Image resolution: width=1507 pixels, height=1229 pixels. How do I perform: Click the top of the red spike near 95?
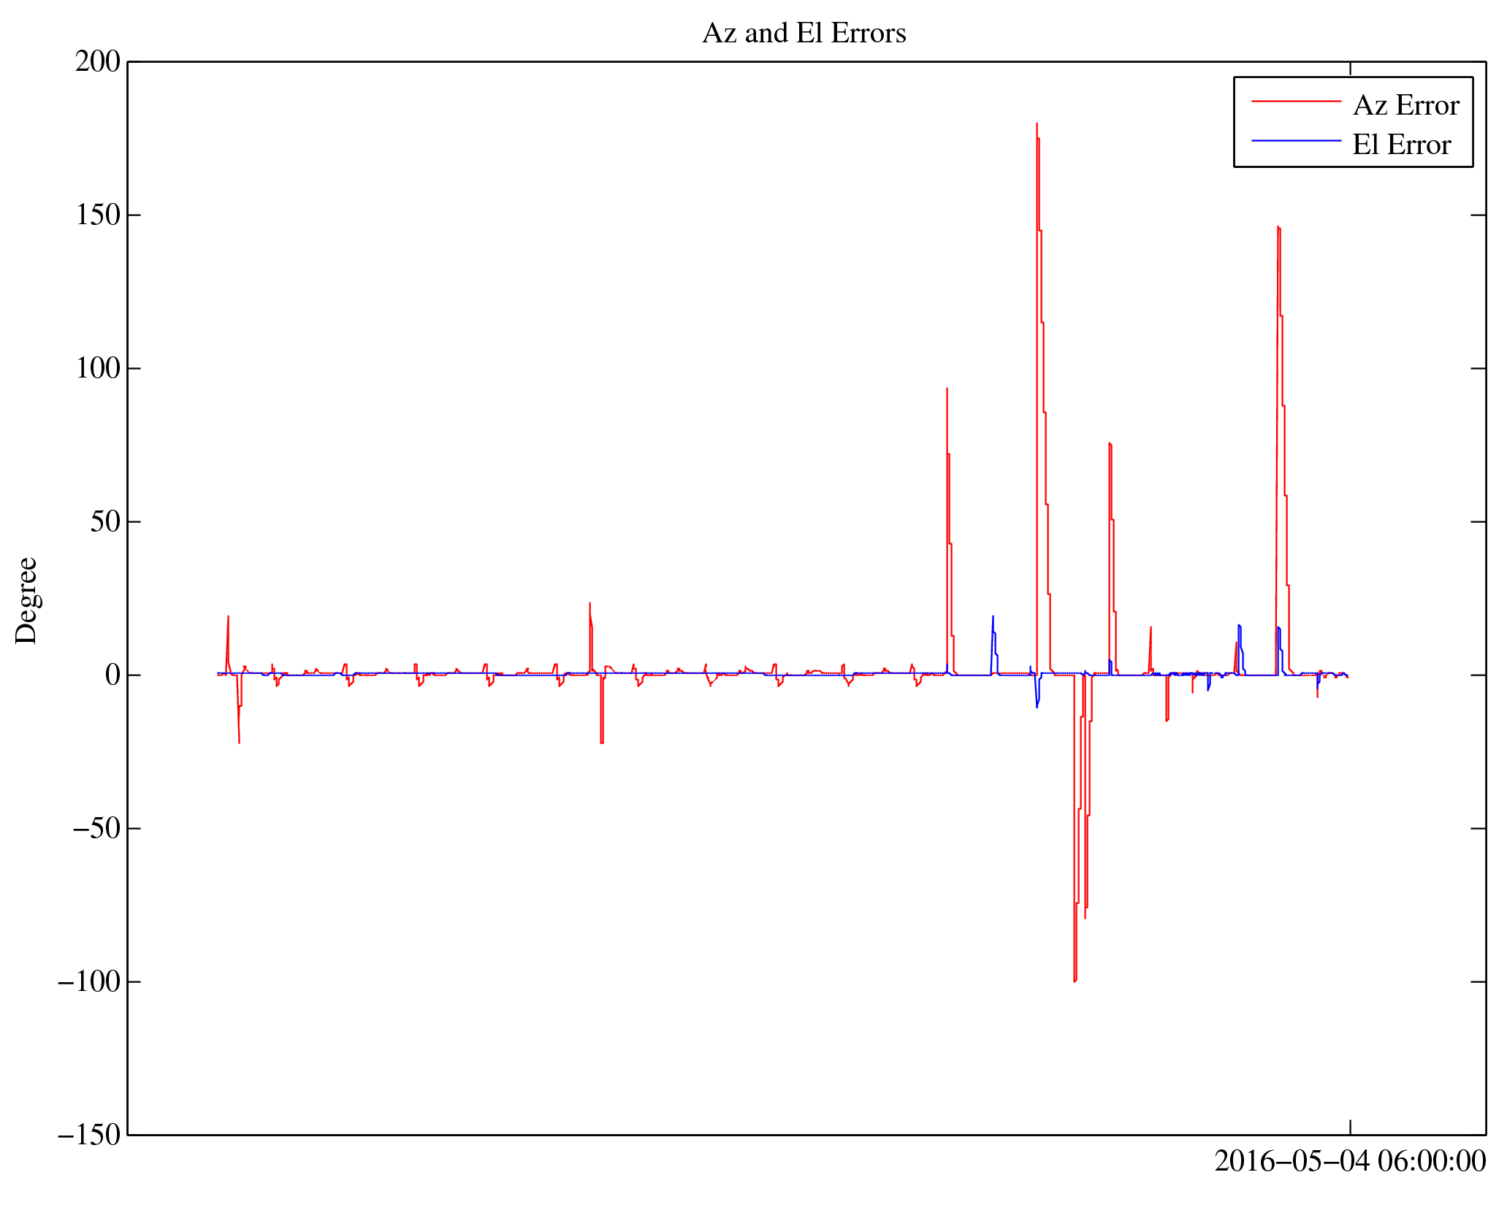point(947,389)
